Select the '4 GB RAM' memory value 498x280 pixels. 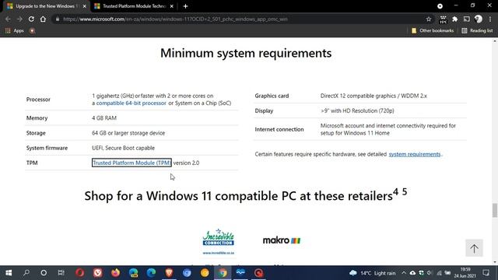coord(104,117)
